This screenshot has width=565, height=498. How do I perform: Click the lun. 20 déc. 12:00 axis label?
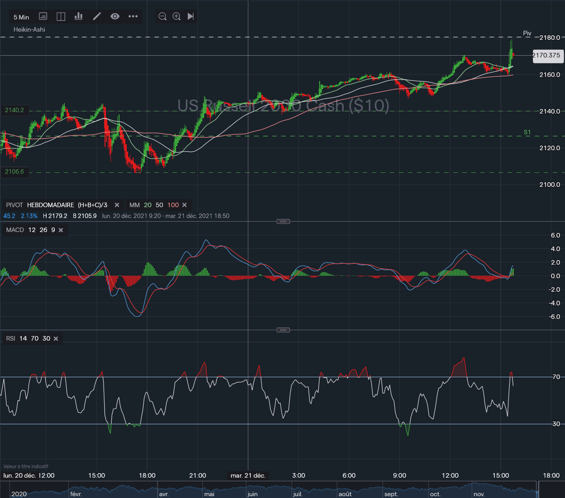point(29,475)
